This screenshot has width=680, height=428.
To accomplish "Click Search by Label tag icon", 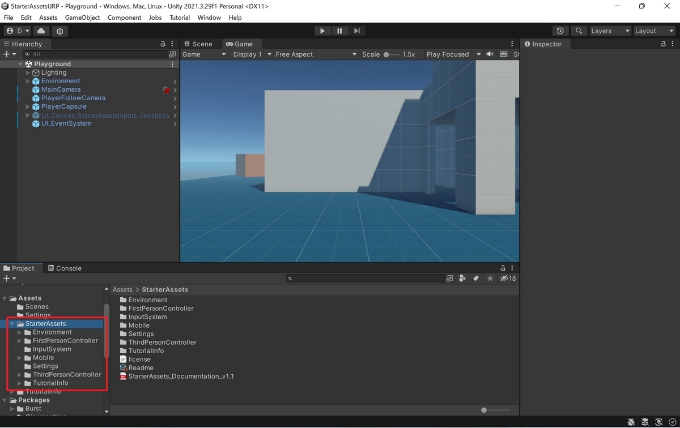I will [476, 279].
